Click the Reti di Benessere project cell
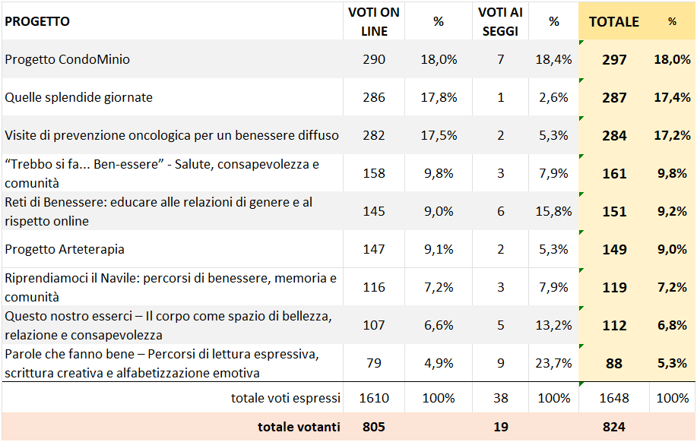 point(158,211)
